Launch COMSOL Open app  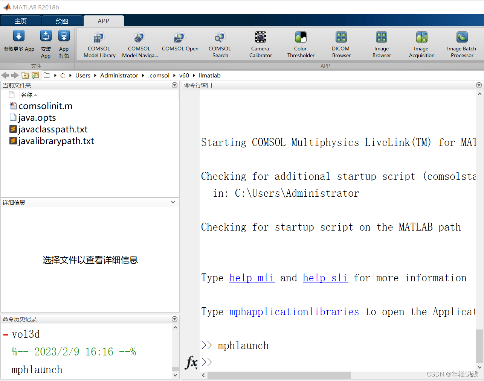click(180, 42)
